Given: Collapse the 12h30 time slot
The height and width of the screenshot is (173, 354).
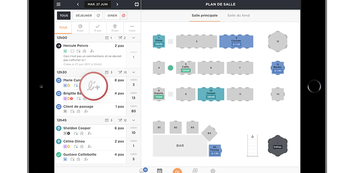Looking at the screenshot, I should click(x=133, y=72).
